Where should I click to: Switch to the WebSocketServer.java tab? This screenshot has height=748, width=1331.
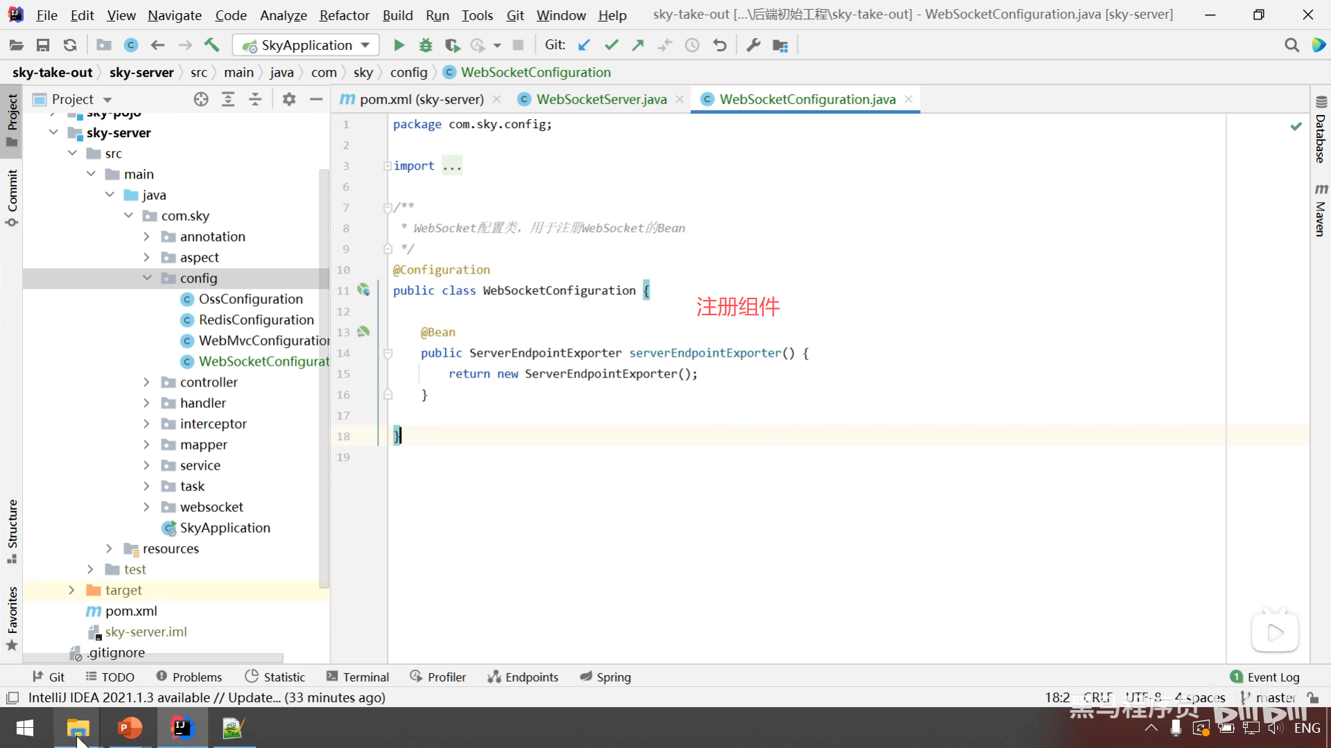(601, 100)
